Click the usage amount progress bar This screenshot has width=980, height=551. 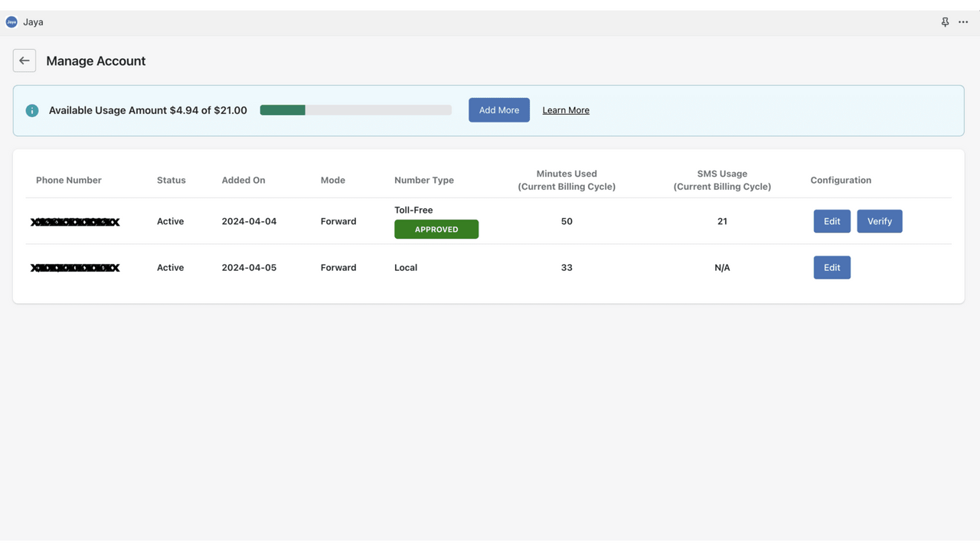[x=356, y=110]
